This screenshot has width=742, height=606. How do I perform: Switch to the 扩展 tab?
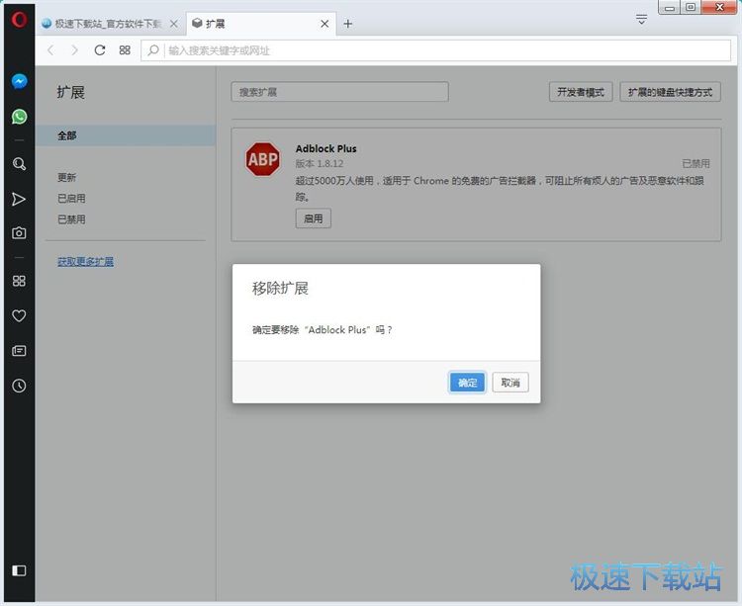pos(261,24)
